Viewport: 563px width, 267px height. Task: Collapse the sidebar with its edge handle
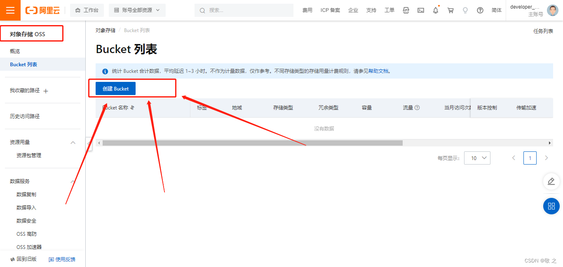point(89,144)
